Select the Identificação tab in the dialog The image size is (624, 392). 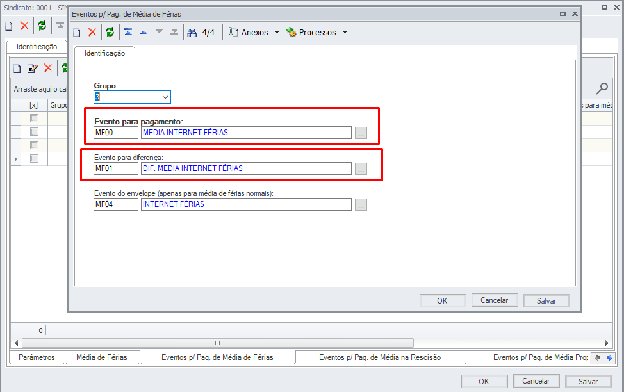104,53
